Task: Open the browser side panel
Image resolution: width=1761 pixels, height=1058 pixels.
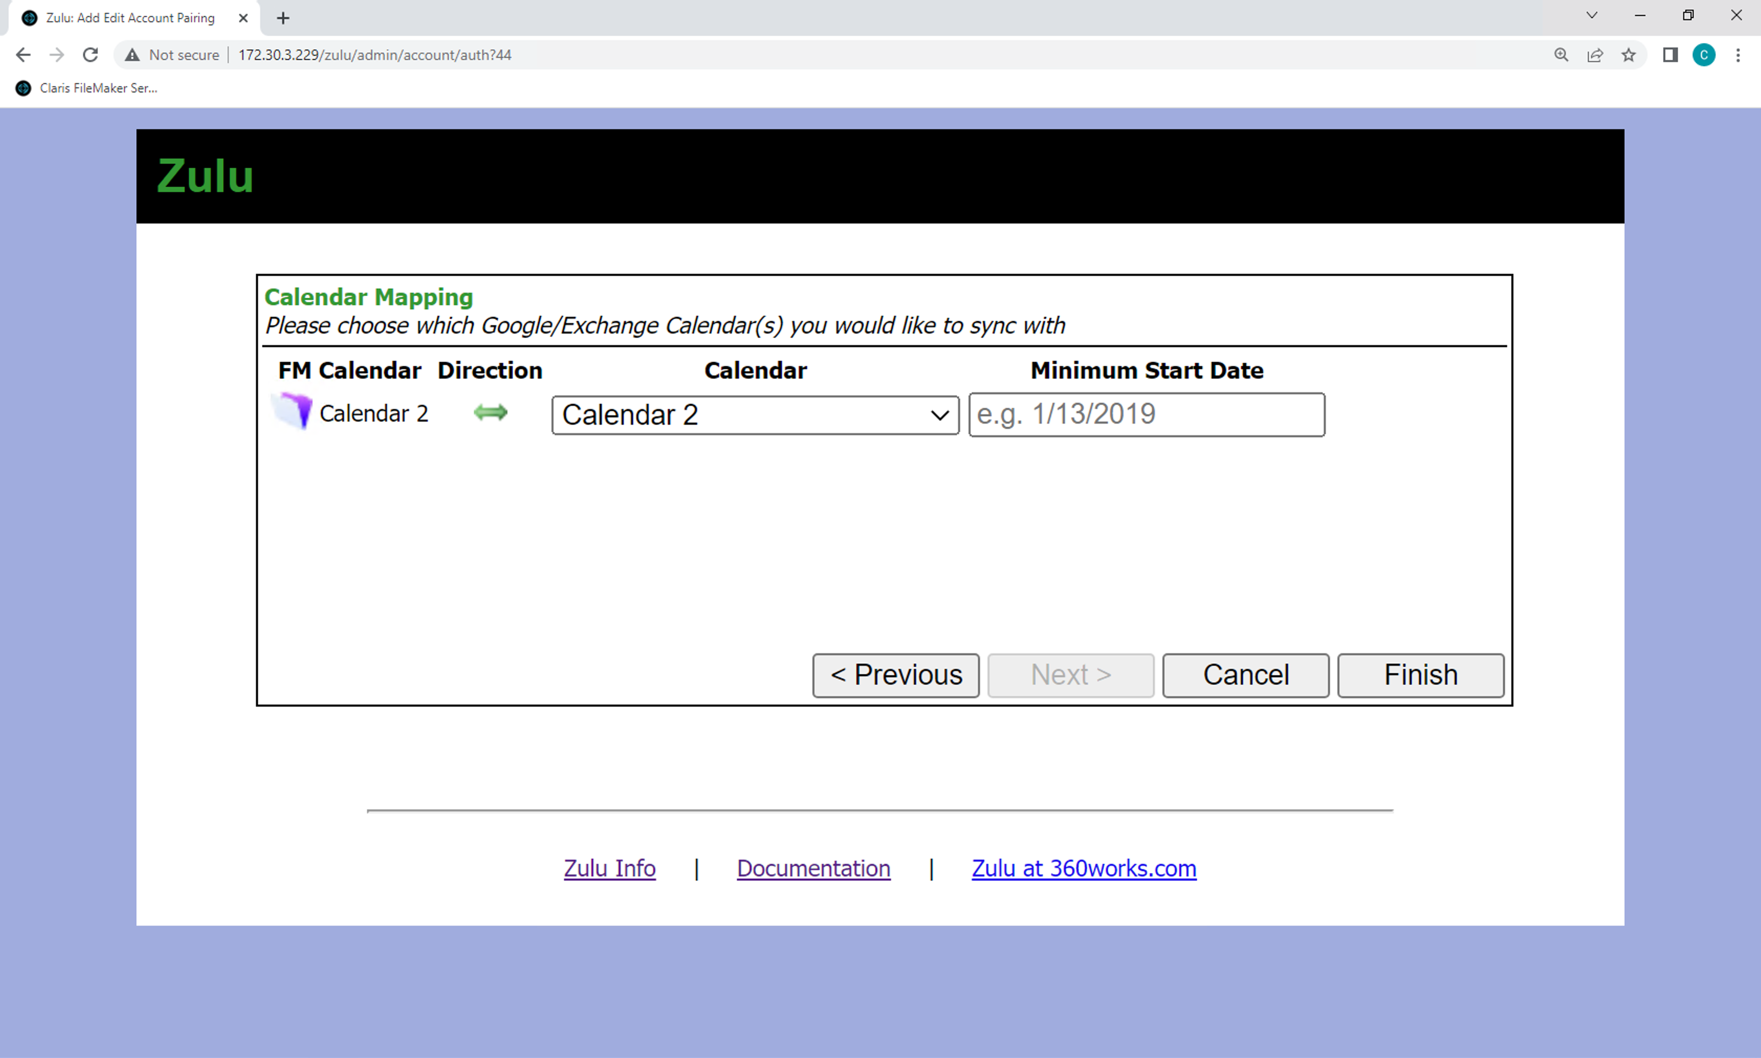Action: tap(1670, 55)
